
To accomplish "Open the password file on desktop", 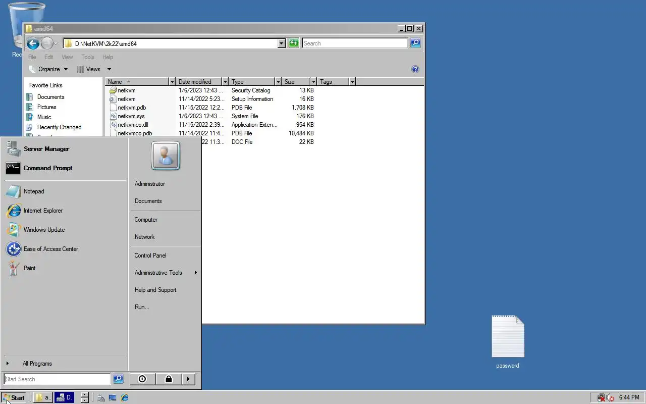I will [x=508, y=342].
